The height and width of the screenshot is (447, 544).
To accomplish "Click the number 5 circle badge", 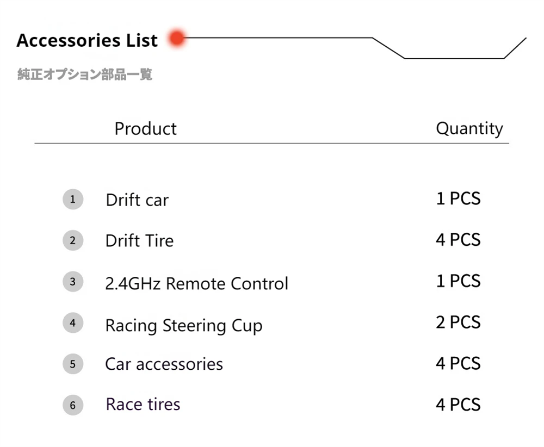I will click(x=73, y=364).
